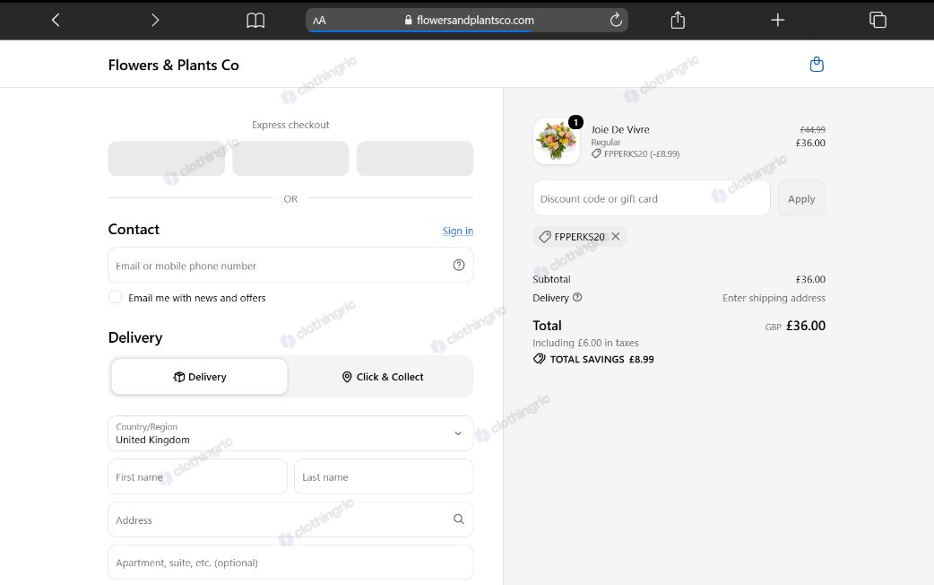This screenshot has width=934, height=585.
Task: Choose the first express checkout button
Action: tap(166, 159)
